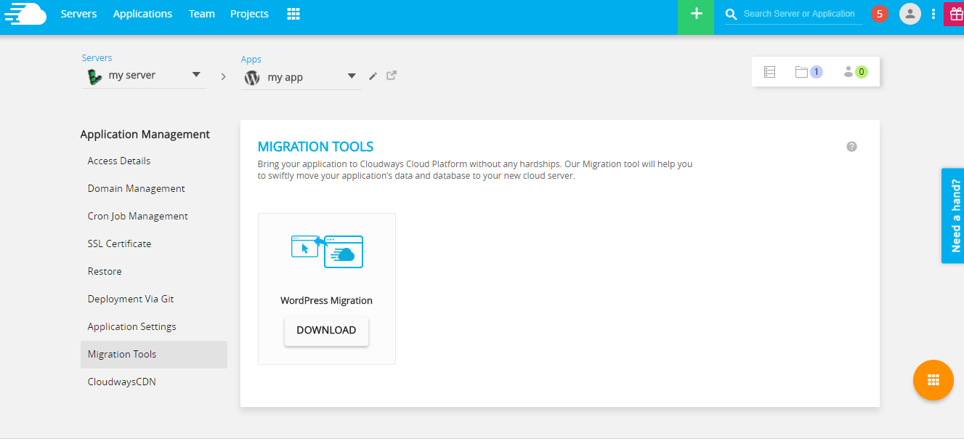Click the search magnifier icon
This screenshot has height=439, width=964.
(732, 14)
